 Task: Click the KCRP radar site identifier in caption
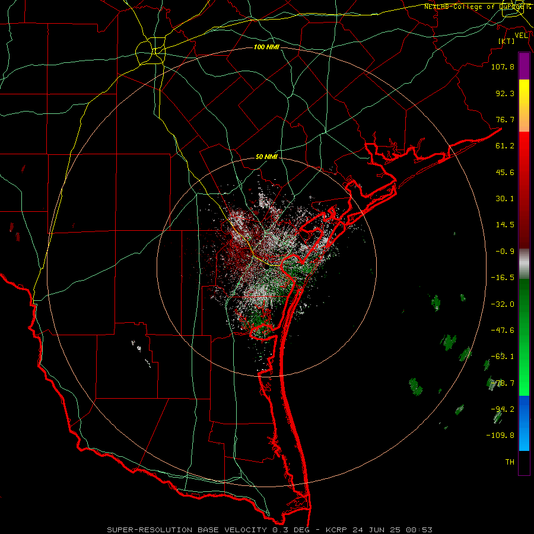336,530
